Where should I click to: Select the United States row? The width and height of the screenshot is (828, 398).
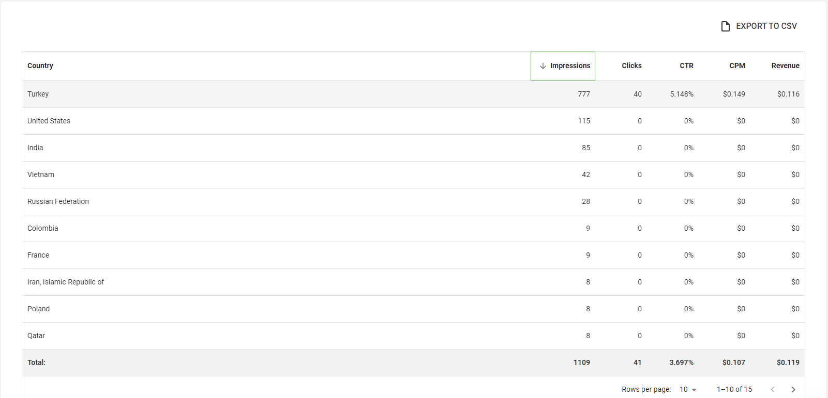[x=413, y=121]
